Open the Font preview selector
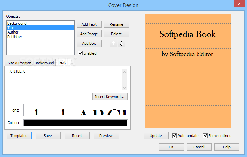 point(76,110)
